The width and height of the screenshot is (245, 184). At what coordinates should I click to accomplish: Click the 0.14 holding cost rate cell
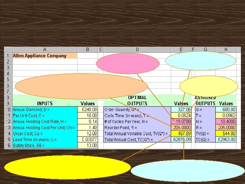87,121
